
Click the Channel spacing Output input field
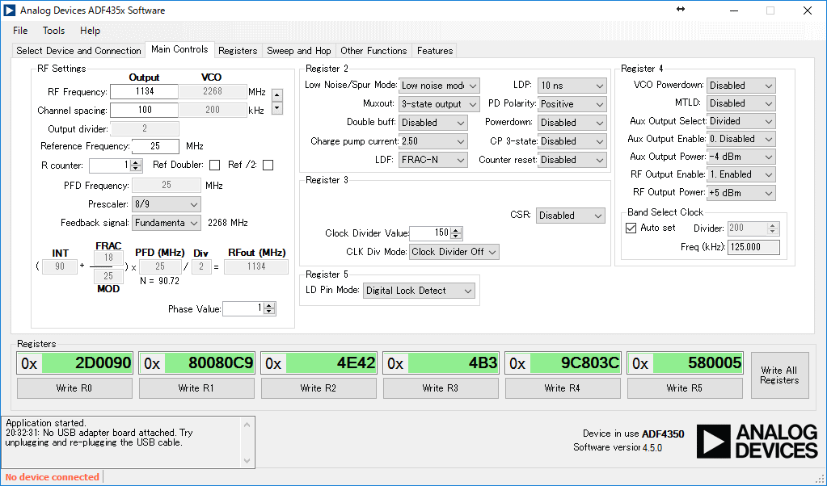click(144, 110)
